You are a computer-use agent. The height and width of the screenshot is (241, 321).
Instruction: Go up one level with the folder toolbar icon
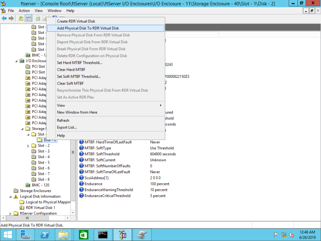21,19
